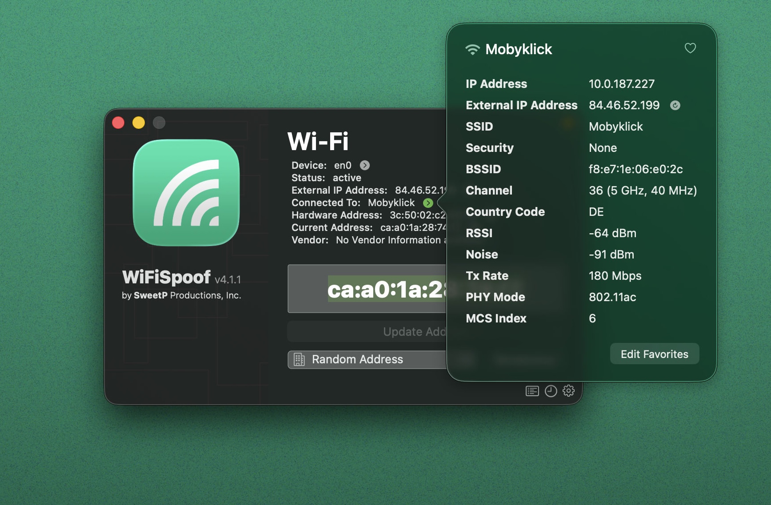Click the WiFiSpoof v4.1.1 name label

point(182,277)
